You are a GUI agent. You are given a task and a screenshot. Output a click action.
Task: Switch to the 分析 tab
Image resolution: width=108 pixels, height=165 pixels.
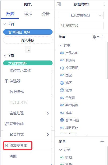(x=46, y=14)
